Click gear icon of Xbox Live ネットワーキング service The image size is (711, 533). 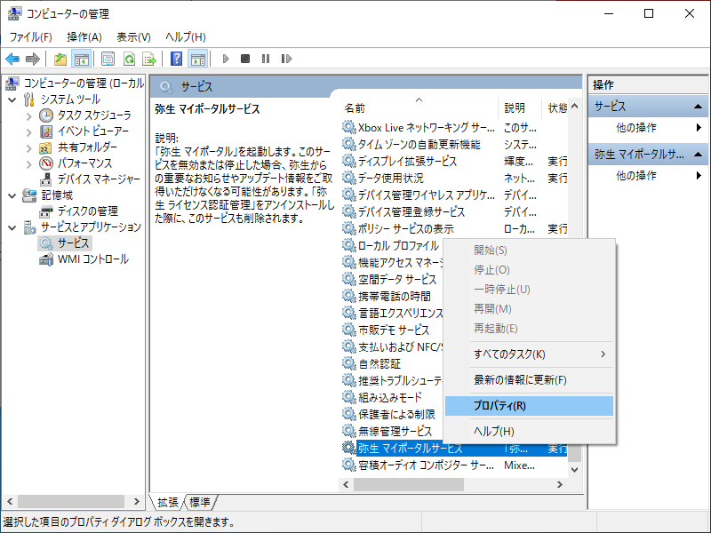point(348,127)
